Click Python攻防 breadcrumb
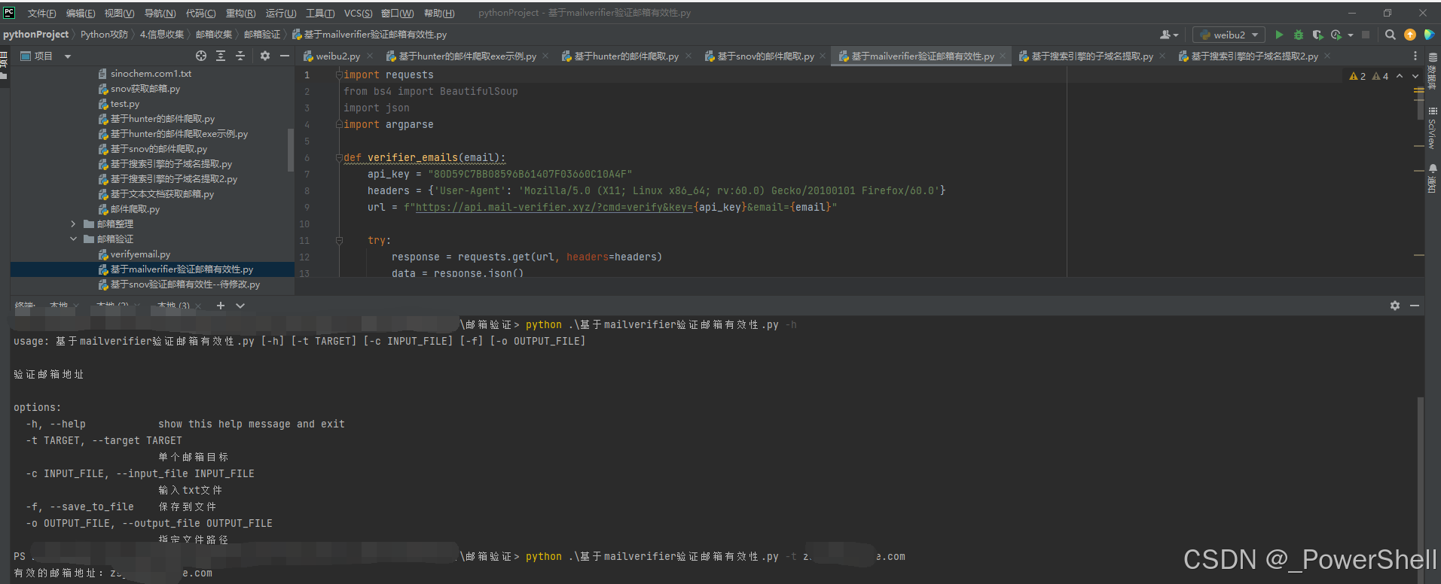The image size is (1441, 584). click(x=104, y=35)
